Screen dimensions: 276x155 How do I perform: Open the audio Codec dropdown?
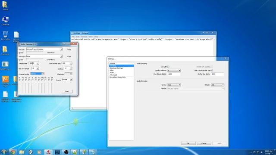174,85
